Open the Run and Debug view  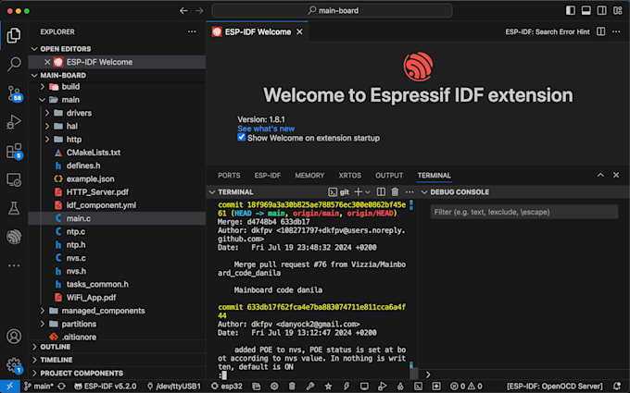pyautogui.click(x=14, y=122)
